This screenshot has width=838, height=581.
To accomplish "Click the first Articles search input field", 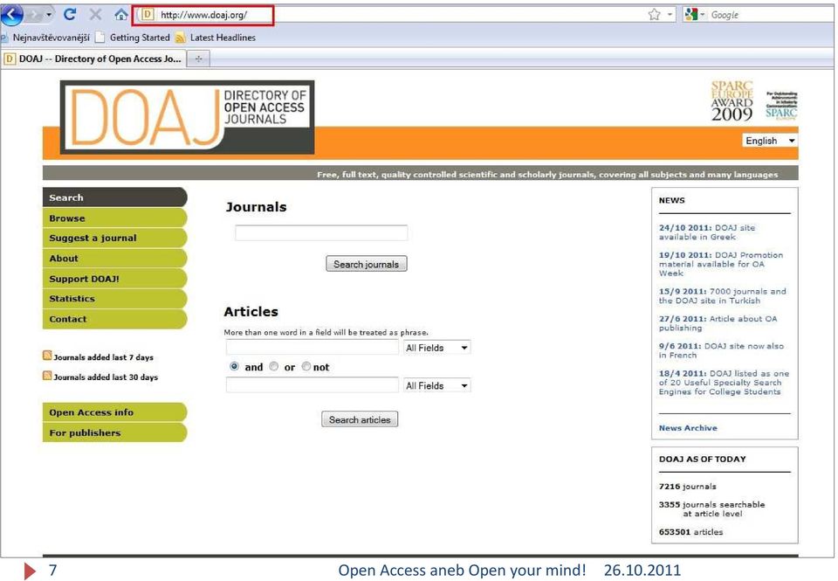I will pyautogui.click(x=313, y=348).
